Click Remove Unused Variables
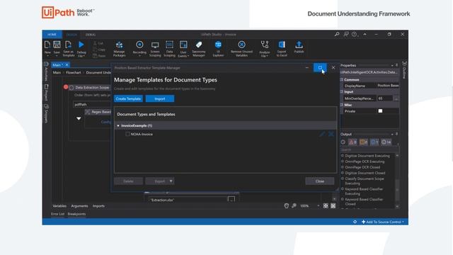The width and height of the screenshot is (453, 255). (241, 48)
